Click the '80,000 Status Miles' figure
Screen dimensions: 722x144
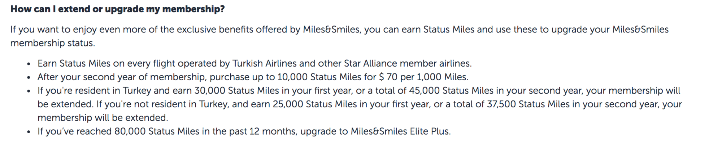tap(157, 131)
